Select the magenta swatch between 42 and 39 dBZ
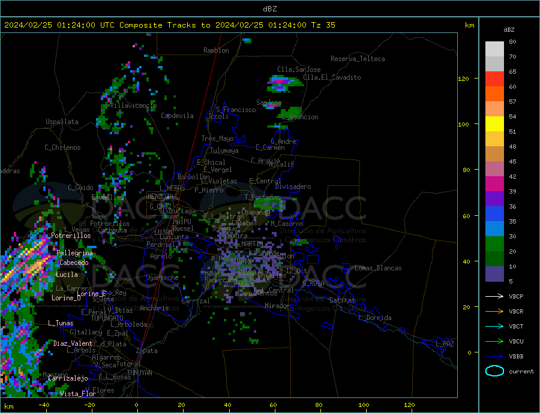Viewport: 540px width, 413px height. click(494, 184)
